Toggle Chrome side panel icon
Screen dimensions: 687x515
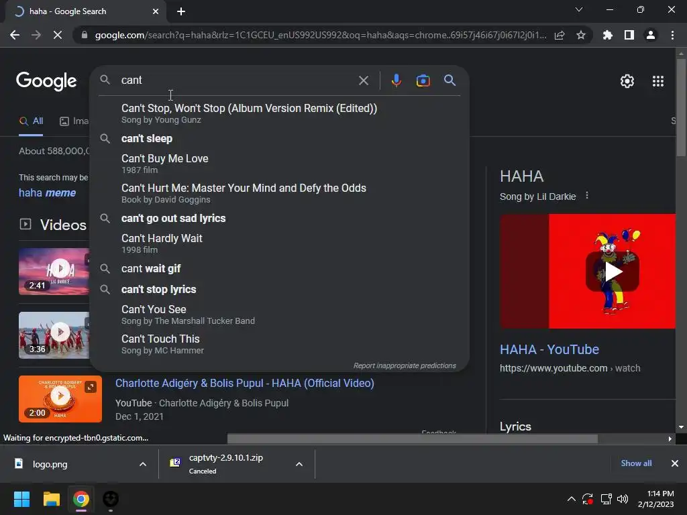(x=629, y=35)
